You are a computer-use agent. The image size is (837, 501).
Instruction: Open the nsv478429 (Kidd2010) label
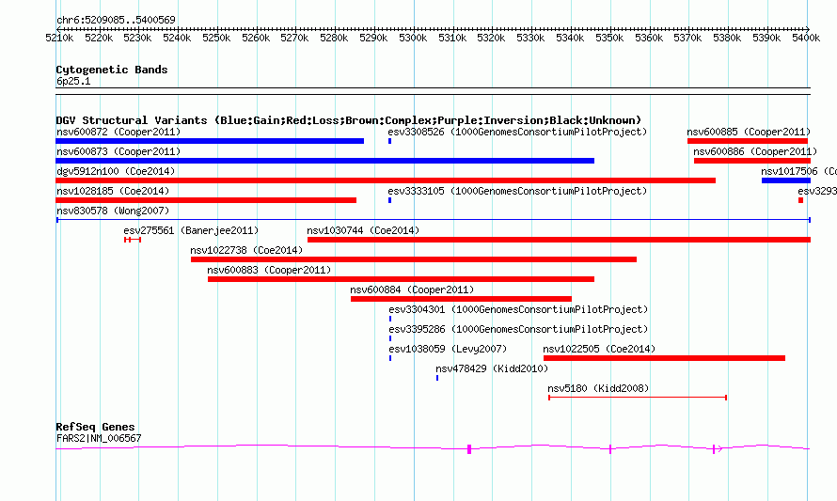[x=492, y=368]
